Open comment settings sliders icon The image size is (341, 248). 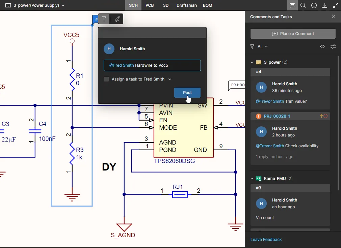[333, 46]
